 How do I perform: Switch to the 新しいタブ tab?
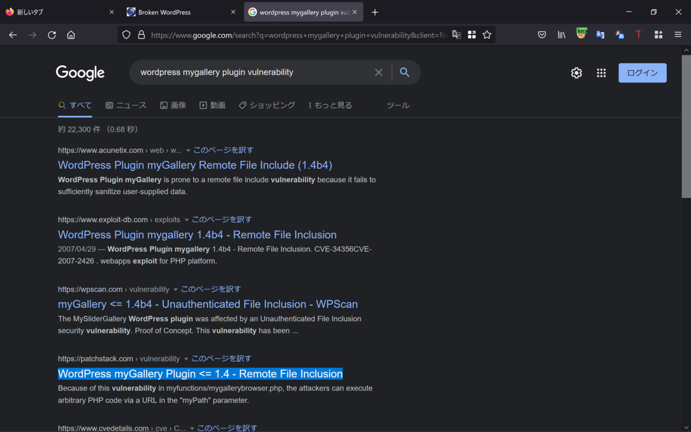60,12
